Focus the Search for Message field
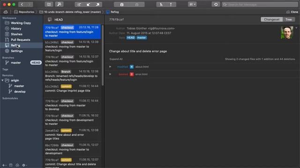Viewport: 300px width, 168px height. click(x=260, y=4)
